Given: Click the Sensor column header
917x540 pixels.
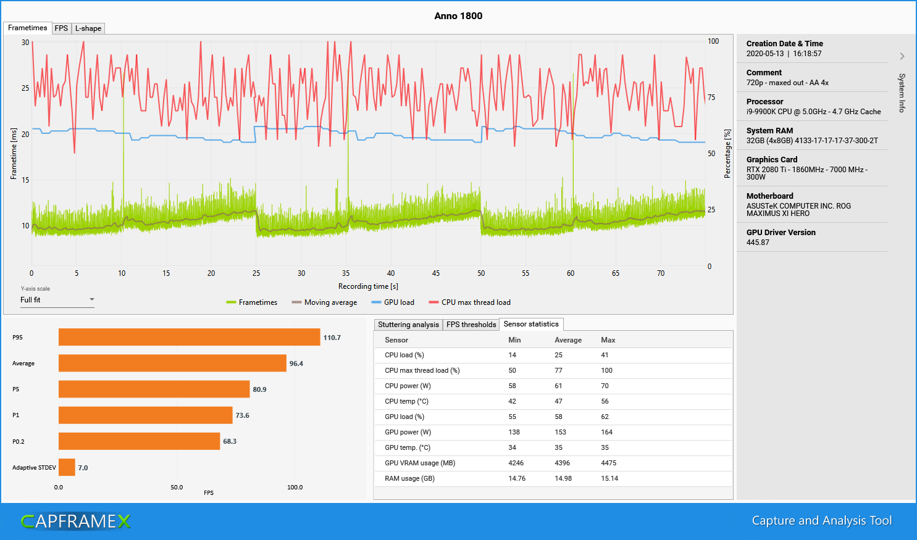Looking at the screenshot, I should pyautogui.click(x=396, y=340).
